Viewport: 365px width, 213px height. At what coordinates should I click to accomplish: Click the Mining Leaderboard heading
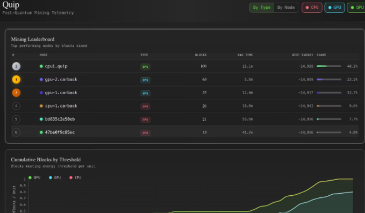tap(33, 39)
